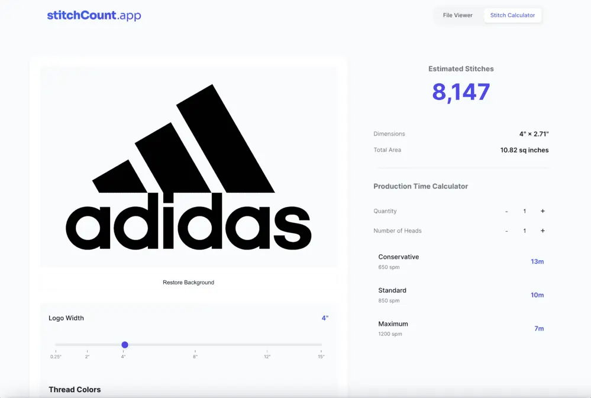591x398 pixels.
Task: Select the Conservative 650 spm option
Action: pos(461,261)
